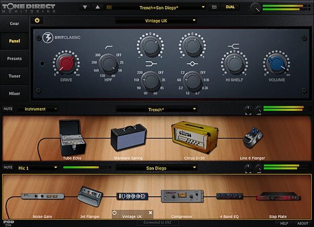Image resolution: width=314 pixels, height=227 pixels.
Task: Click the POD Farm logo
Action: click(8, 223)
